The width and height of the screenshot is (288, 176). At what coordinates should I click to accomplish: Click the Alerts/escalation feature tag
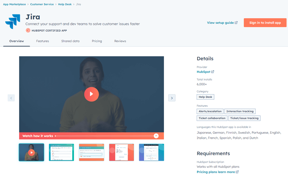(x=210, y=111)
